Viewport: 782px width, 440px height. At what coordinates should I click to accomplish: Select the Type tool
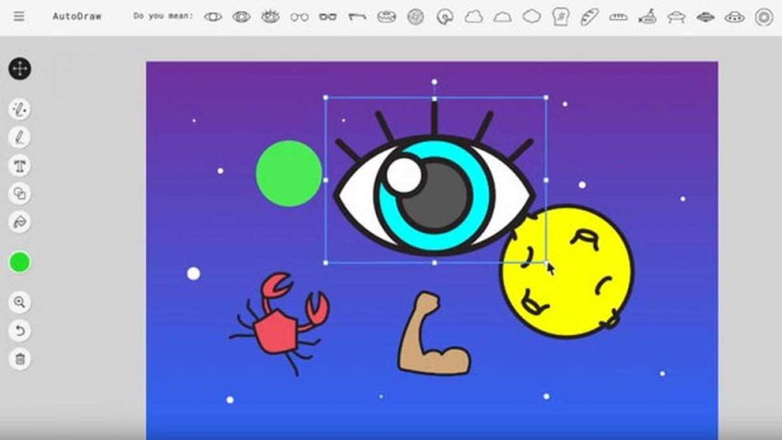click(x=19, y=166)
